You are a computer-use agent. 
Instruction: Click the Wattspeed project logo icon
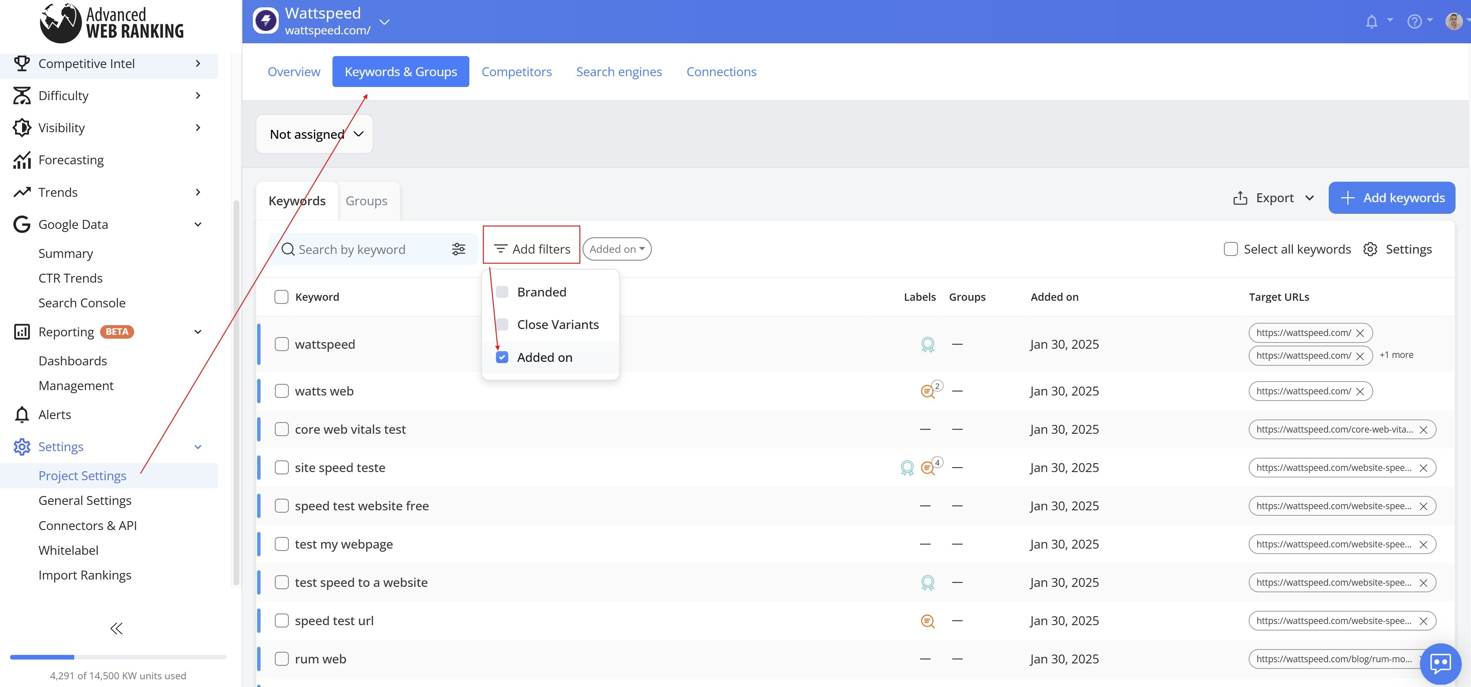[x=266, y=21]
